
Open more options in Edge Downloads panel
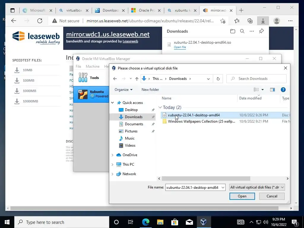(x=252, y=31)
